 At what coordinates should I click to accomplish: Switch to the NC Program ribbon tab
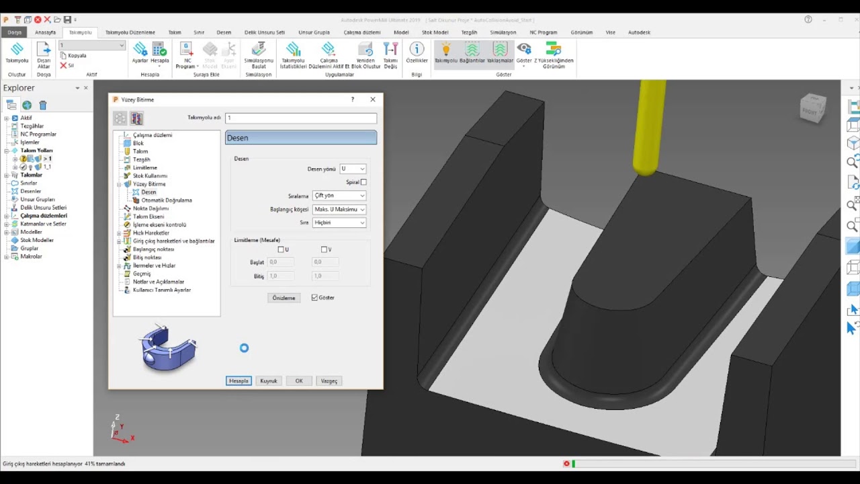pyautogui.click(x=544, y=32)
